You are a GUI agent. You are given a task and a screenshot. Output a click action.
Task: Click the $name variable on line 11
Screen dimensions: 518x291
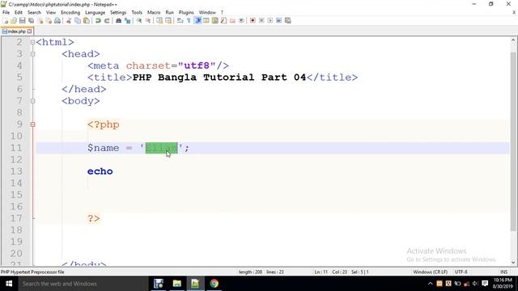pyautogui.click(x=103, y=148)
